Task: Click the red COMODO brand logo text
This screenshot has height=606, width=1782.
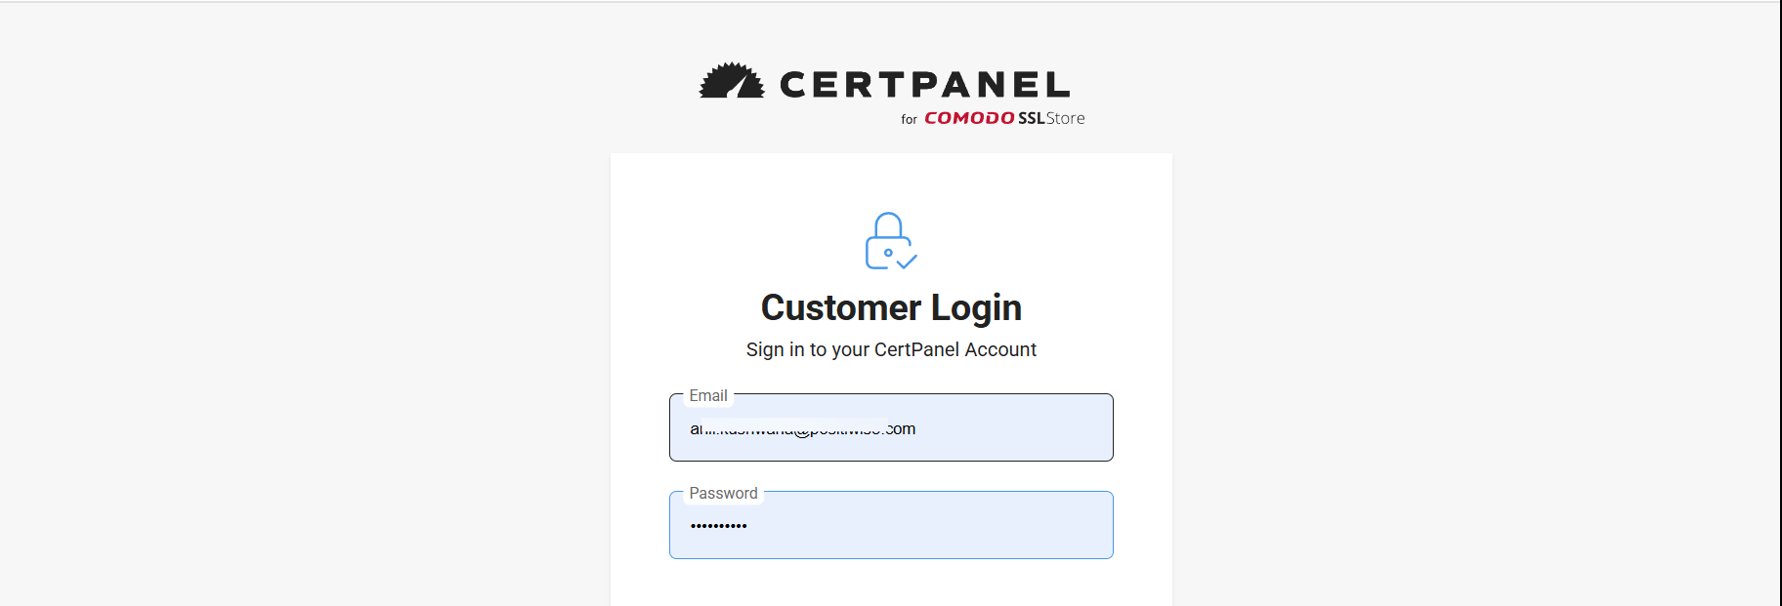Action: (x=969, y=118)
